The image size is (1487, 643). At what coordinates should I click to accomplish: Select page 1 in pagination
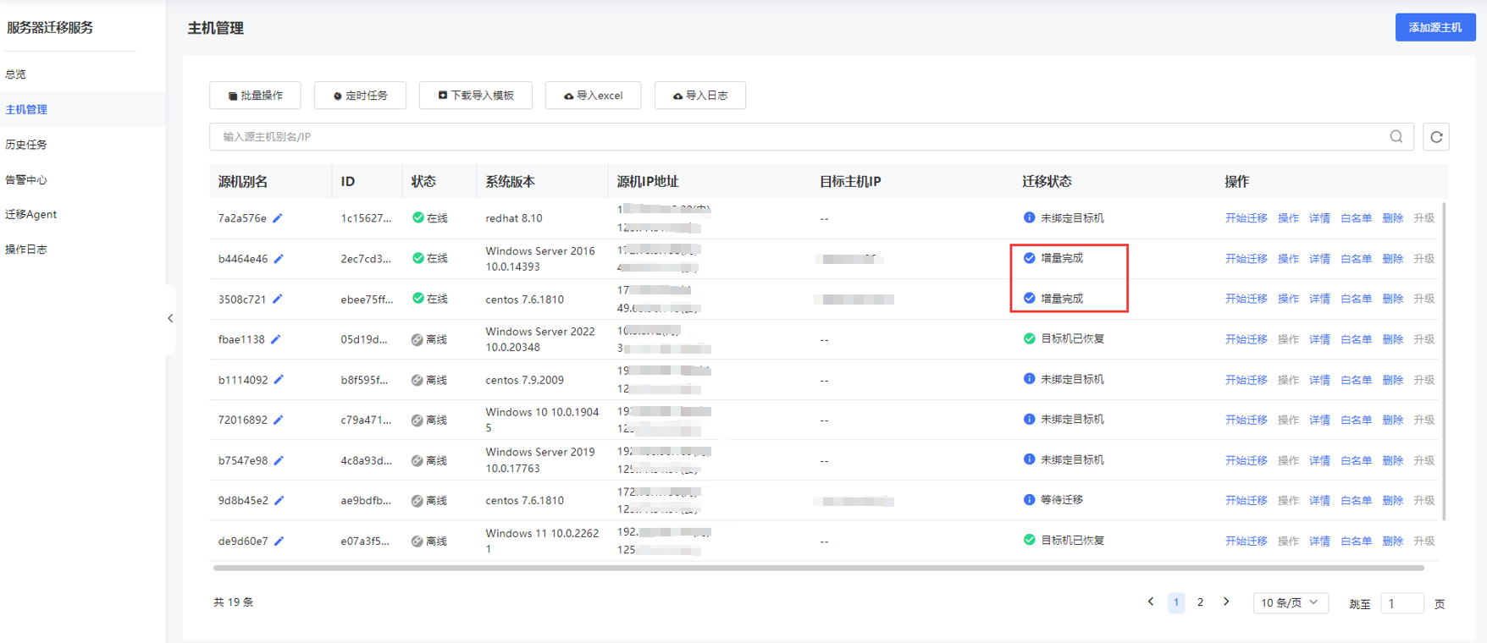coord(1176,602)
